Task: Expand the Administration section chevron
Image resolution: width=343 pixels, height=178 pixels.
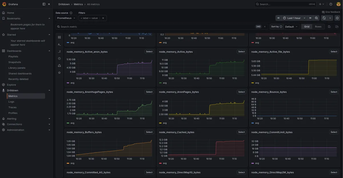Action: (x=49, y=130)
